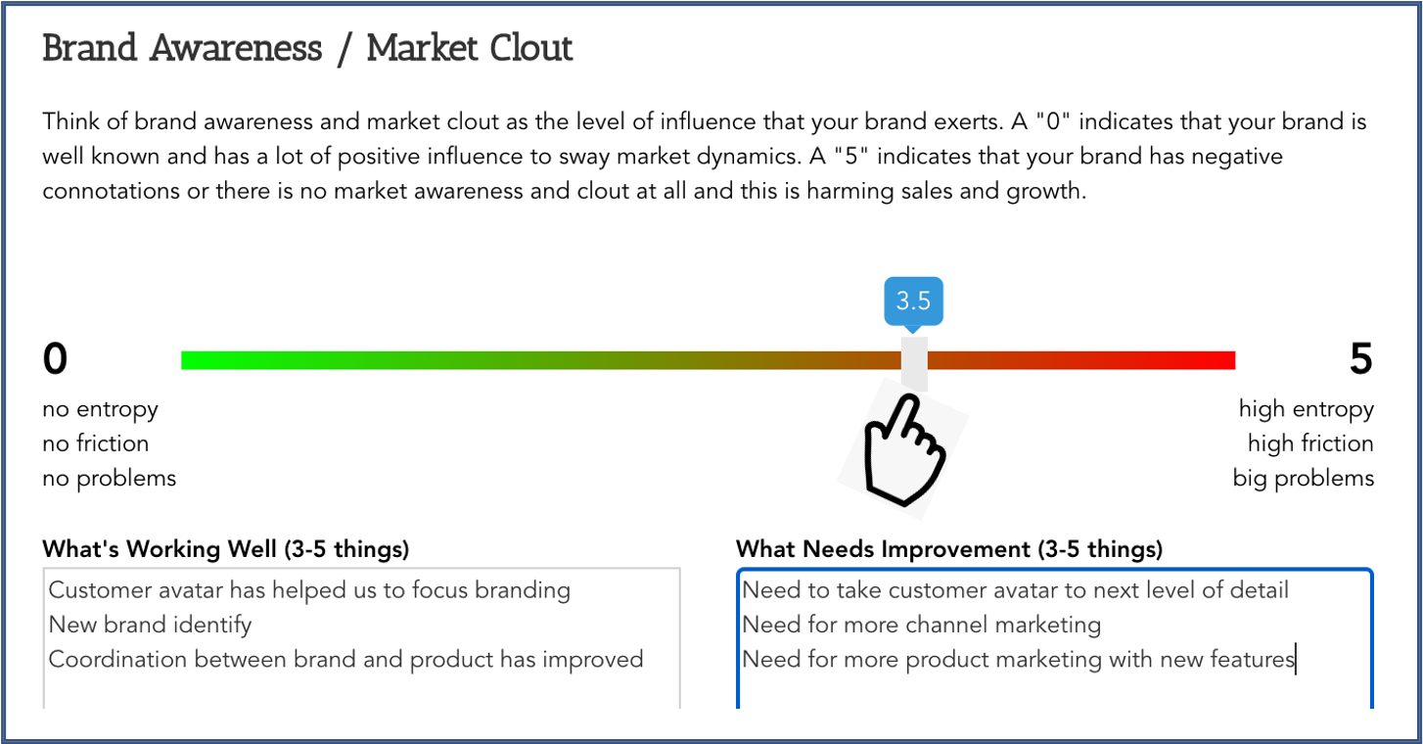This screenshot has width=1423, height=744.
Task: Click the "no friction" label
Action: coord(96,443)
